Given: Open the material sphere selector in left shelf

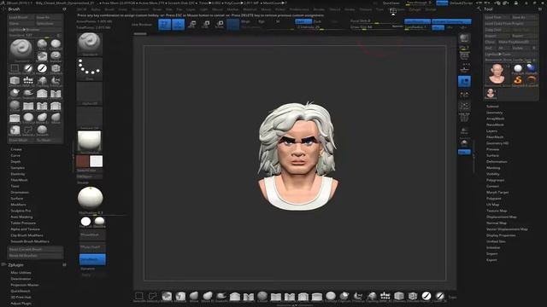Looking at the screenshot, I should (x=90, y=142).
